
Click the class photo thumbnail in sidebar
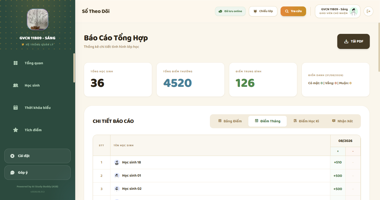[x=38, y=19]
